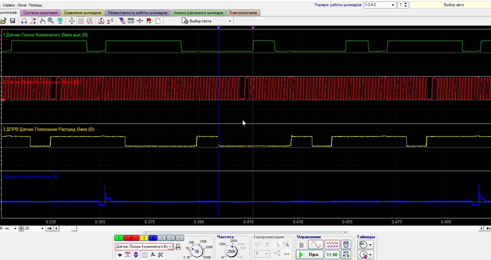Click the Выбор авто button

[x=453, y=5]
